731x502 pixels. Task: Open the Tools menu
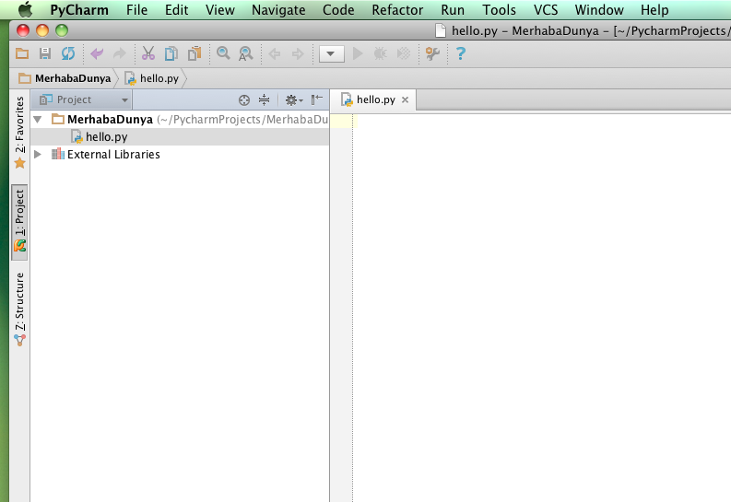click(499, 10)
